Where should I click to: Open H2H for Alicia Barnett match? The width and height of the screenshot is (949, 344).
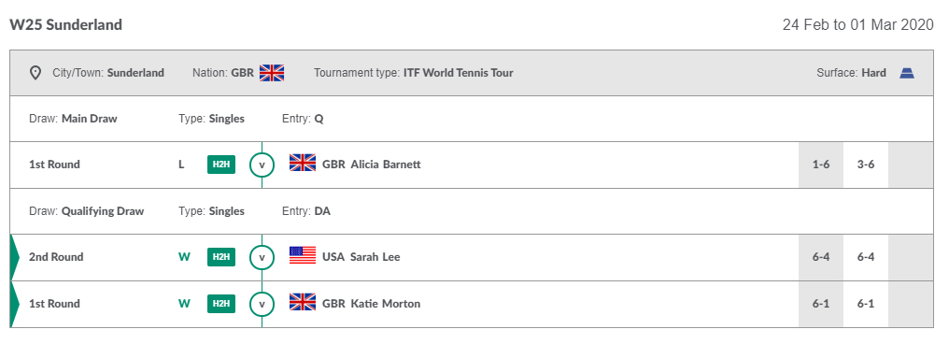(221, 165)
